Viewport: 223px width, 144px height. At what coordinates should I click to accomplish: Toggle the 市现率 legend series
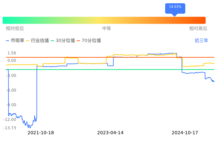coord(15,41)
